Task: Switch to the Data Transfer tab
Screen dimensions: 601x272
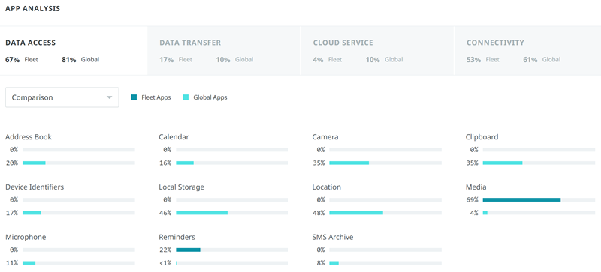Action: click(224, 50)
